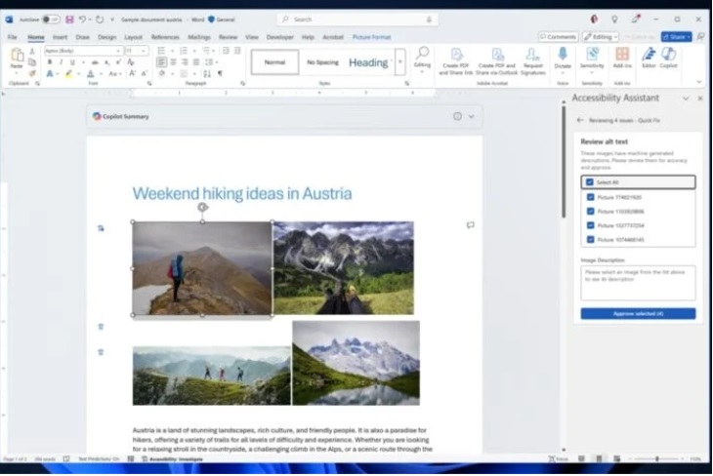Uncheck the fourth Picture checkbox in the list

point(590,239)
